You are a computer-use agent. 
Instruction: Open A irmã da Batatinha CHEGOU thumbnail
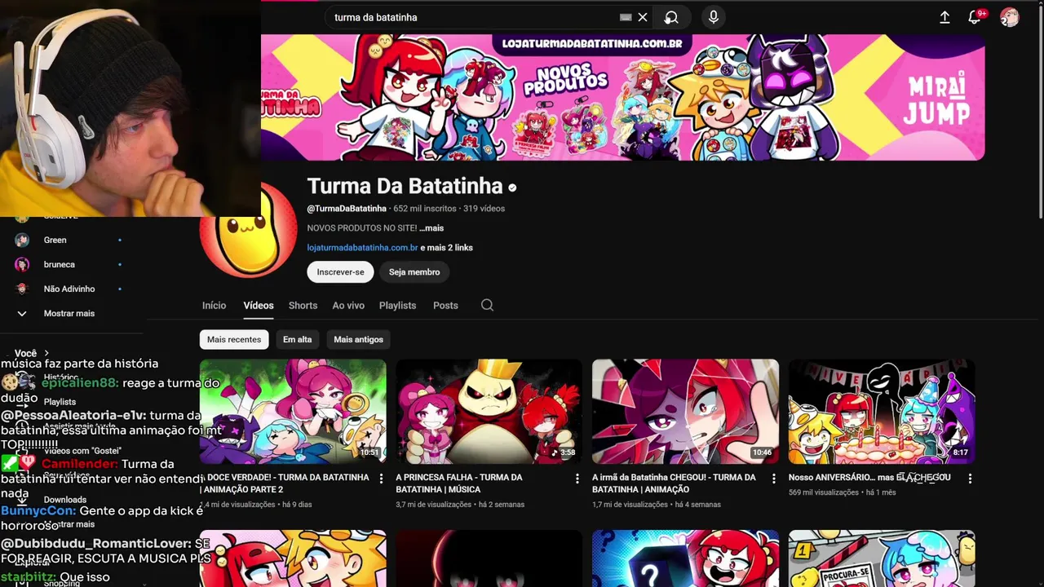tap(685, 411)
